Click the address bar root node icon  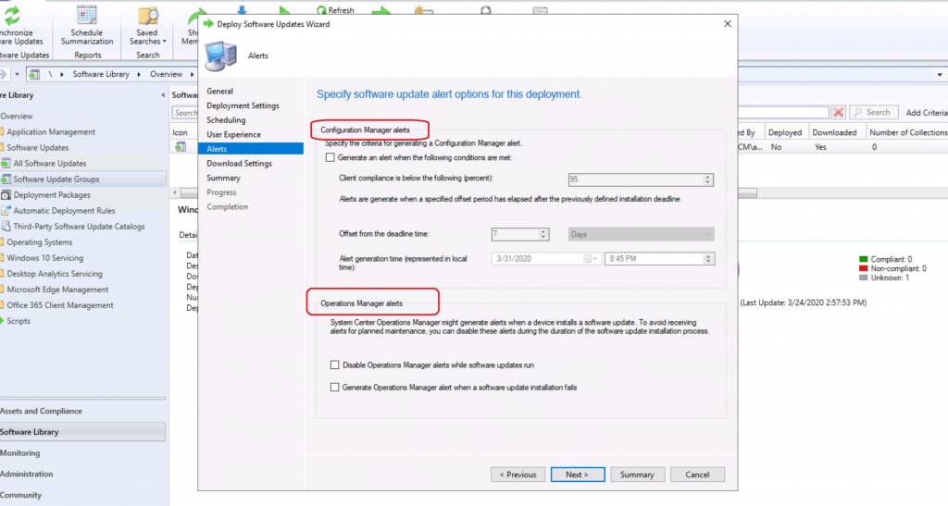click(x=34, y=74)
